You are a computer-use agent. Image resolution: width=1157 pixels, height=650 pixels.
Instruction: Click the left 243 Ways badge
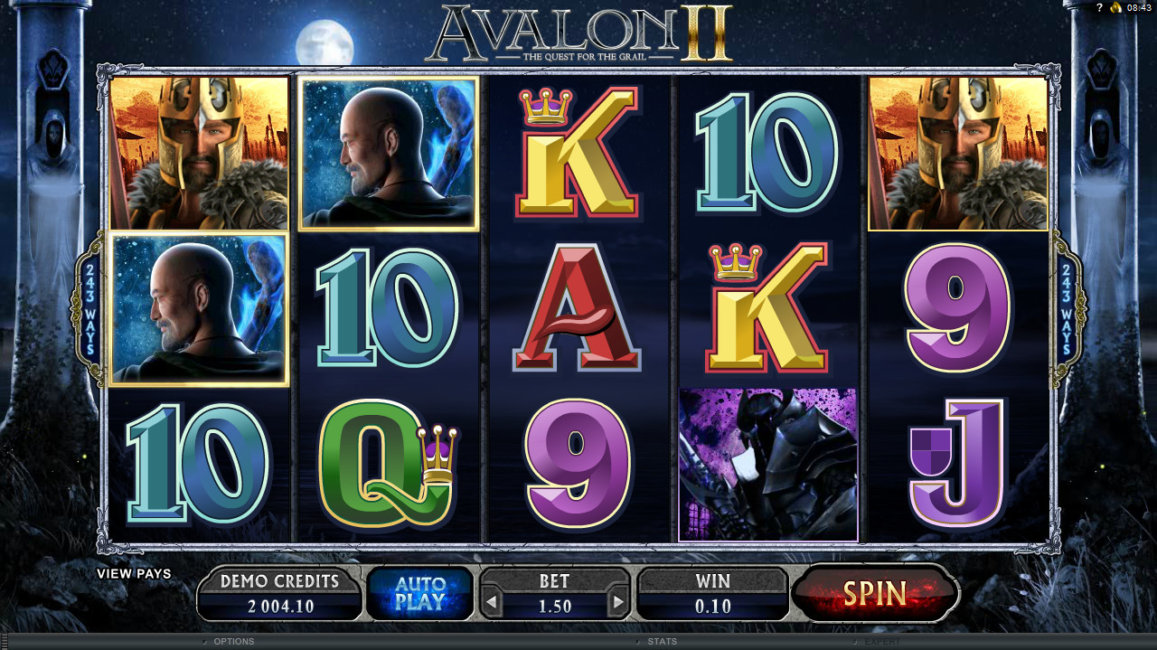89,308
